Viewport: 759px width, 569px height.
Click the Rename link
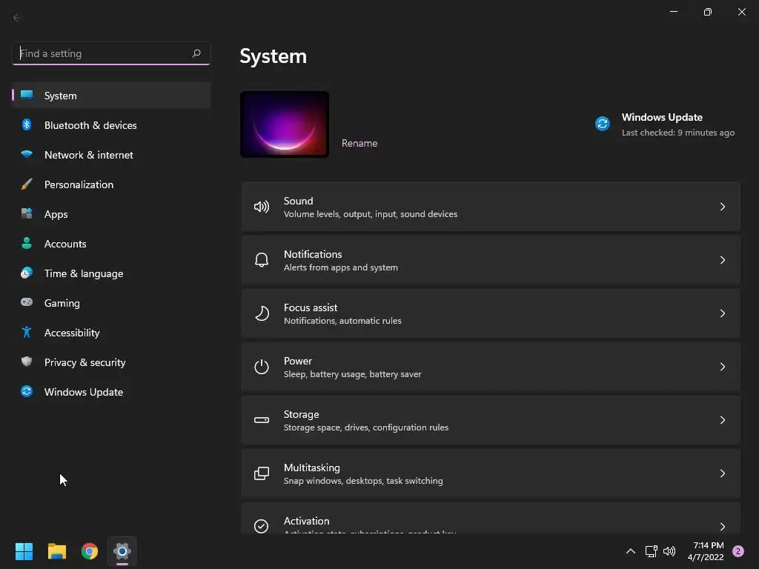click(x=359, y=143)
